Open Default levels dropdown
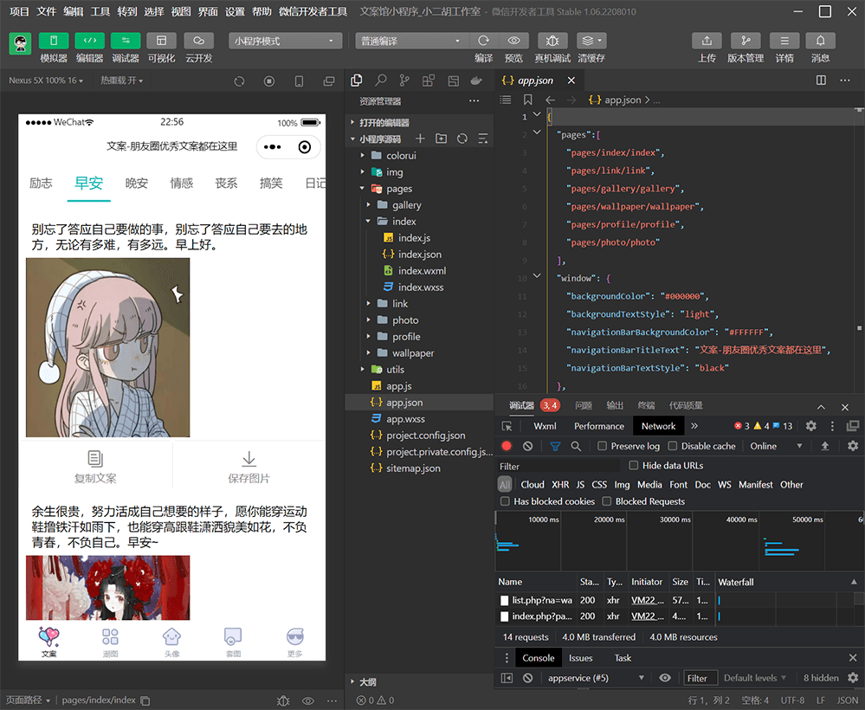The image size is (865, 710). [x=755, y=678]
